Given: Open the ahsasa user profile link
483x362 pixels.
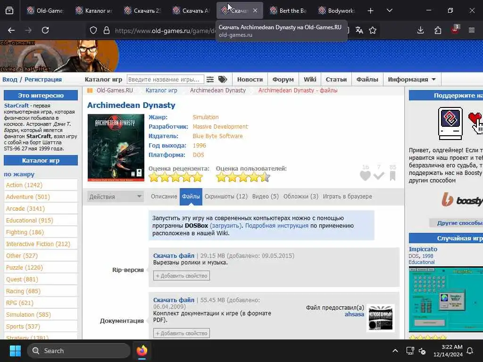Looking at the screenshot, I should [x=354, y=314].
